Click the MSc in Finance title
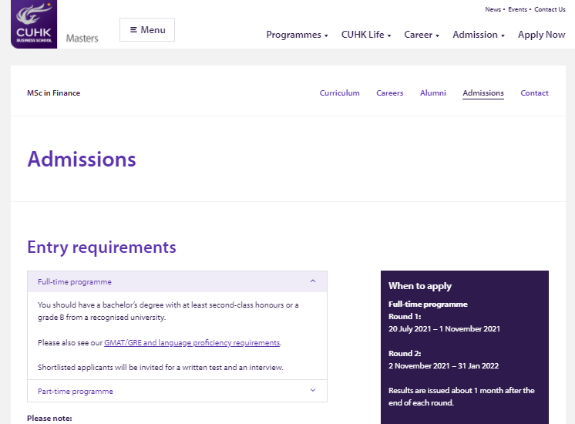This screenshot has width=575, height=424. coord(54,93)
